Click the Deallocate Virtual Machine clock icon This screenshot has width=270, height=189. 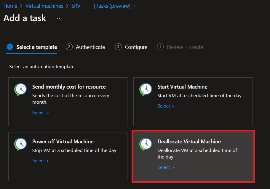click(146, 144)
